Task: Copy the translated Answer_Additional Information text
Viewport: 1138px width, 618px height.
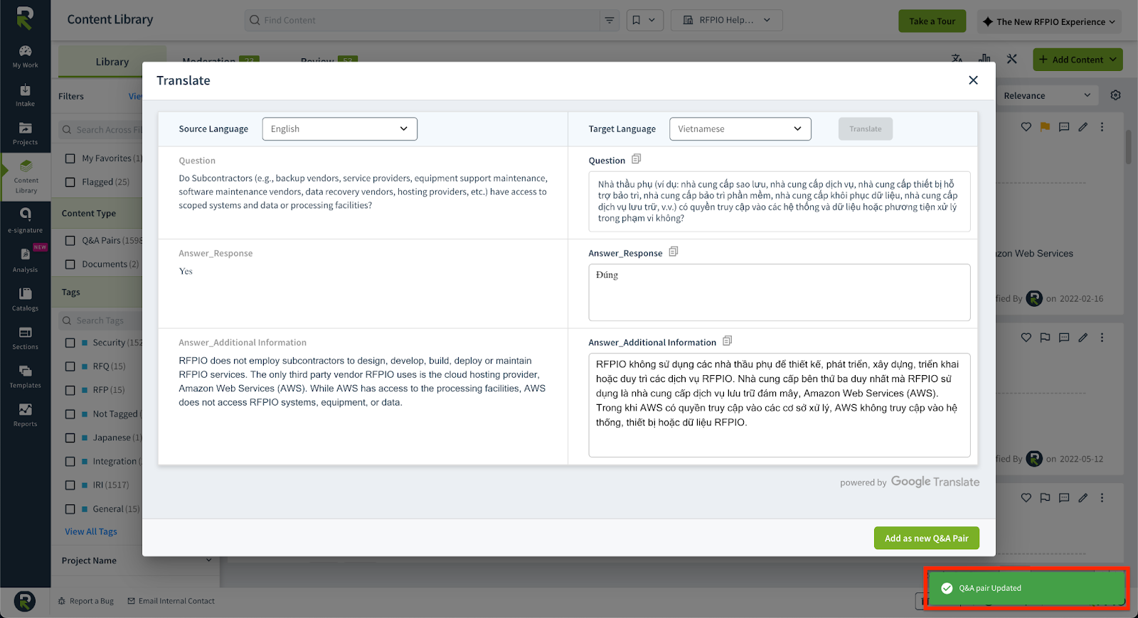Action: tap(727, 341)
